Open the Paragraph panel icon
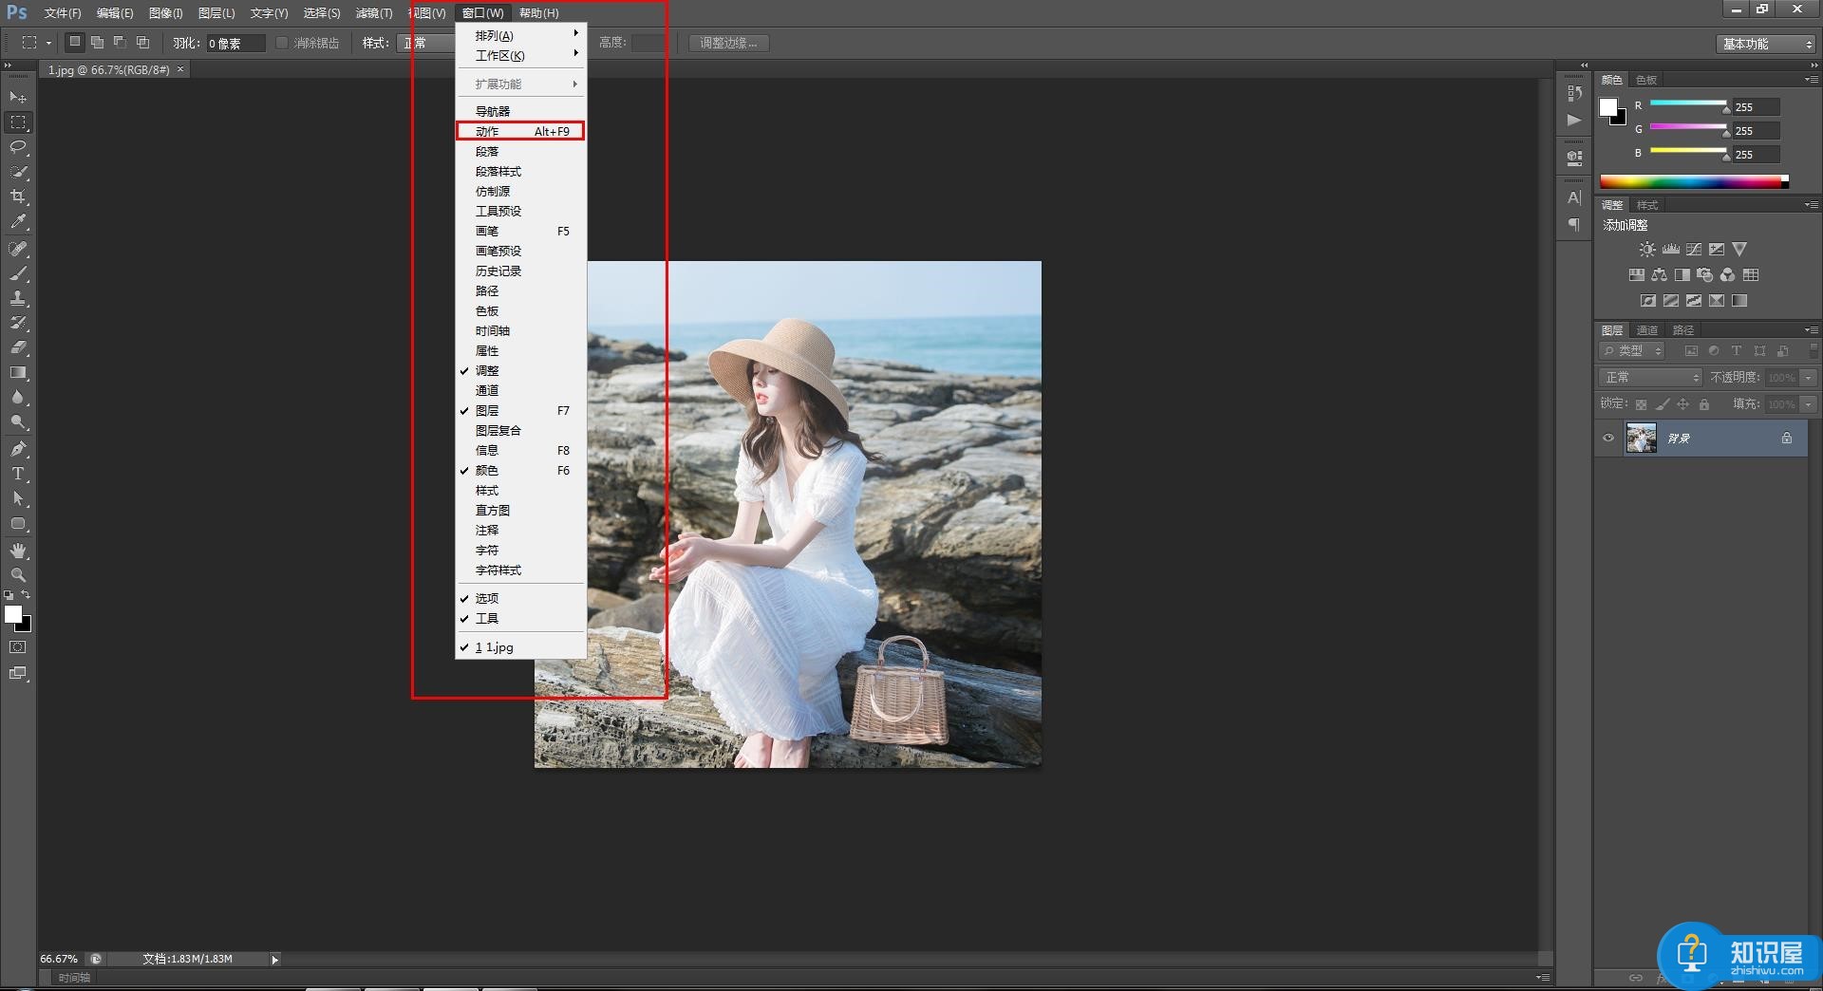This screenshot has width=1823, height=991. tap(1574, 224)
